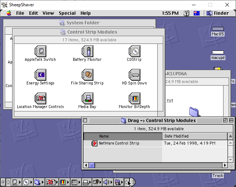Screen dimensions: 236x187
Task: Click '1 item, 324.9 MB available' status text
Action: coord(159,129)
